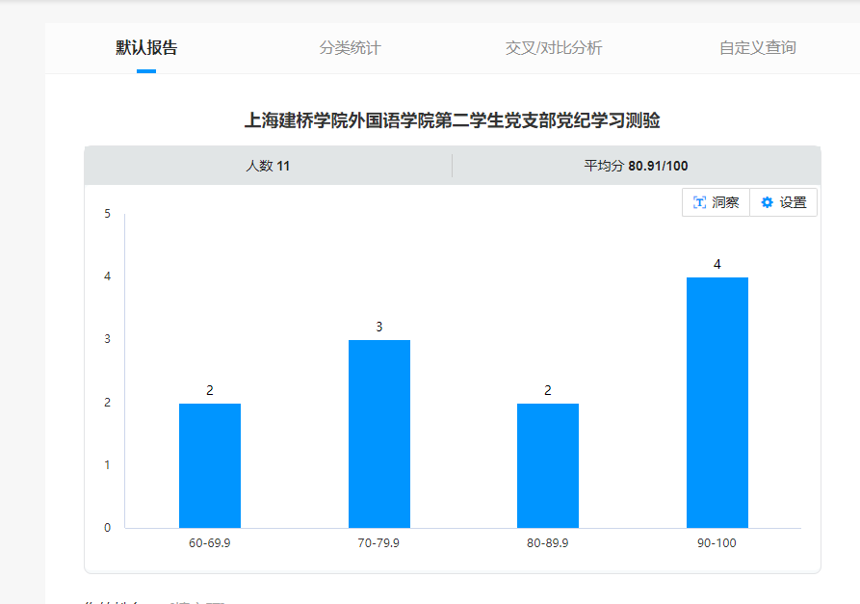Select the tallest blue bar for 90-100
The width and height of the screenshot is (860, 604).
[717, 402]
